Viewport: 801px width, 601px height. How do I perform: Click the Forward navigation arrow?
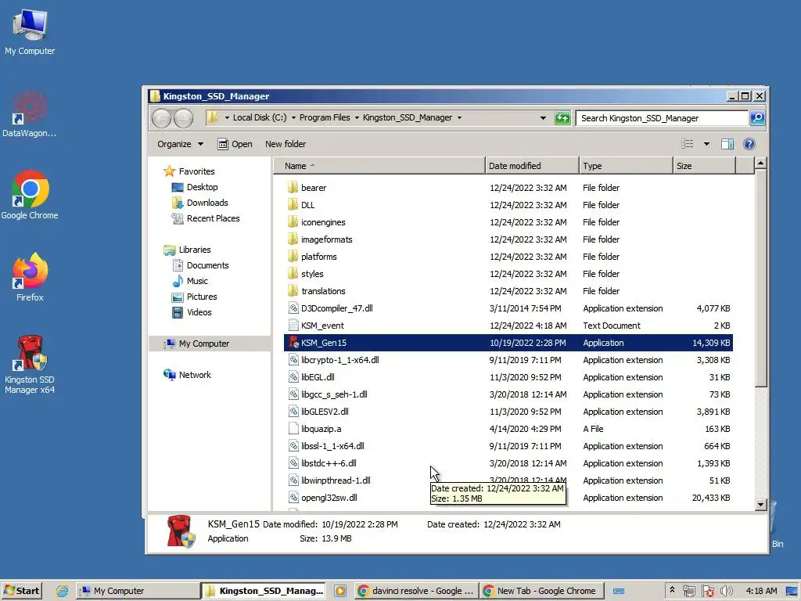[183, 118]
